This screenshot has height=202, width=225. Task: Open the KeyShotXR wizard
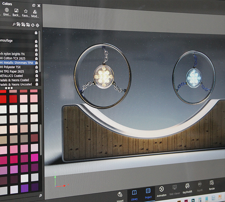(x=187, y=188)
